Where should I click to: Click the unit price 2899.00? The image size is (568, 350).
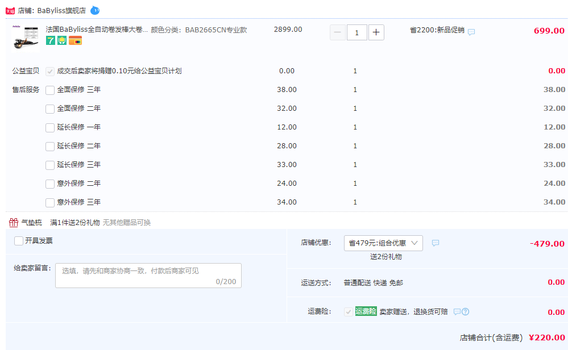(x=288, y=30)
